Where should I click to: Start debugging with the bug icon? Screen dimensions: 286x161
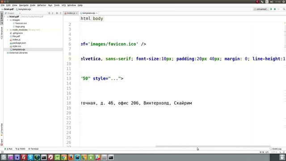[x=275, y=9]
